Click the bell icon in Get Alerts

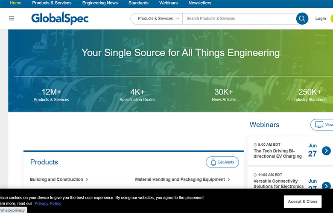point(213,162)
